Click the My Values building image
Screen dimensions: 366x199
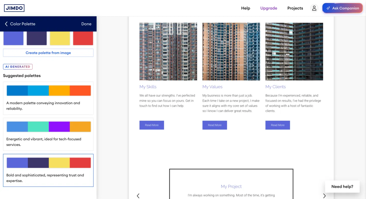[231, 52]
